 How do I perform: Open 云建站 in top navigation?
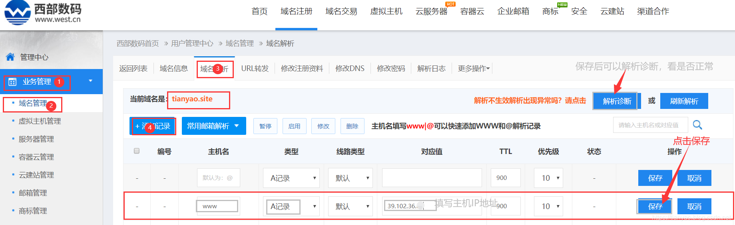pos(612,11)
